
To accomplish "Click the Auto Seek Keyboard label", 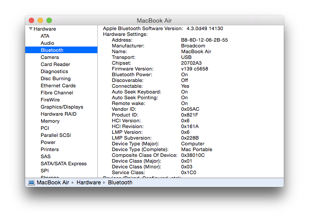I will (x=136, y=92).
